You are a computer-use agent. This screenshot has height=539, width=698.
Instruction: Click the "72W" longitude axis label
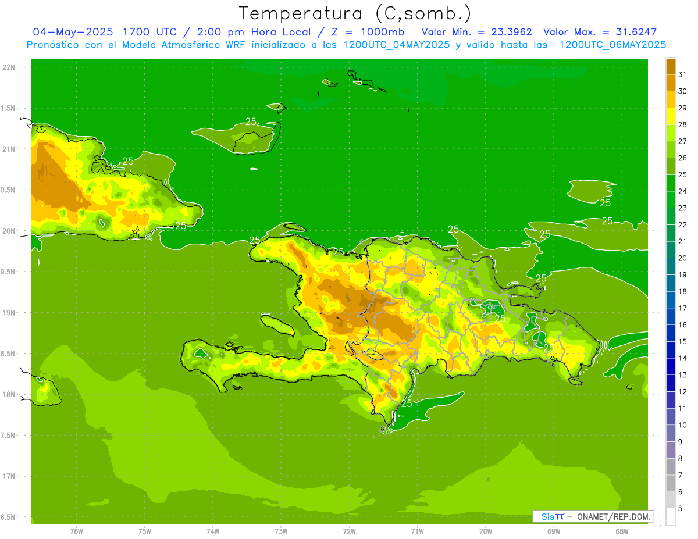[349, 531]
